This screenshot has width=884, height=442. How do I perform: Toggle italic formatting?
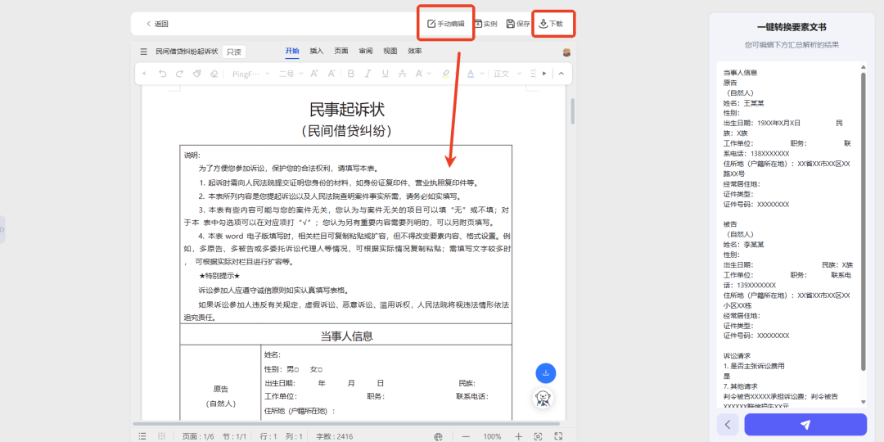coord(368,74)
